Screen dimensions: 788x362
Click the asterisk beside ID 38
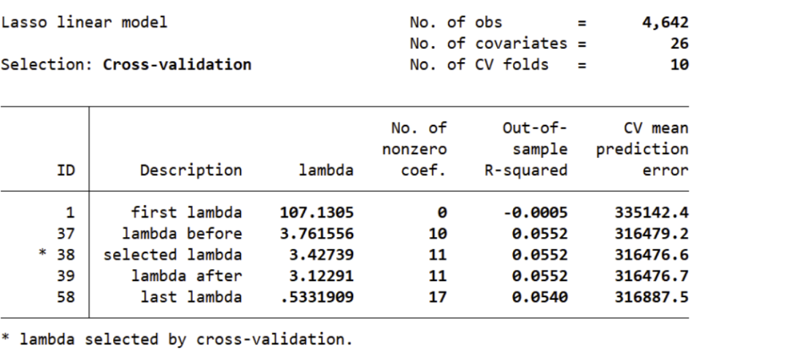[x=43, y=254]
